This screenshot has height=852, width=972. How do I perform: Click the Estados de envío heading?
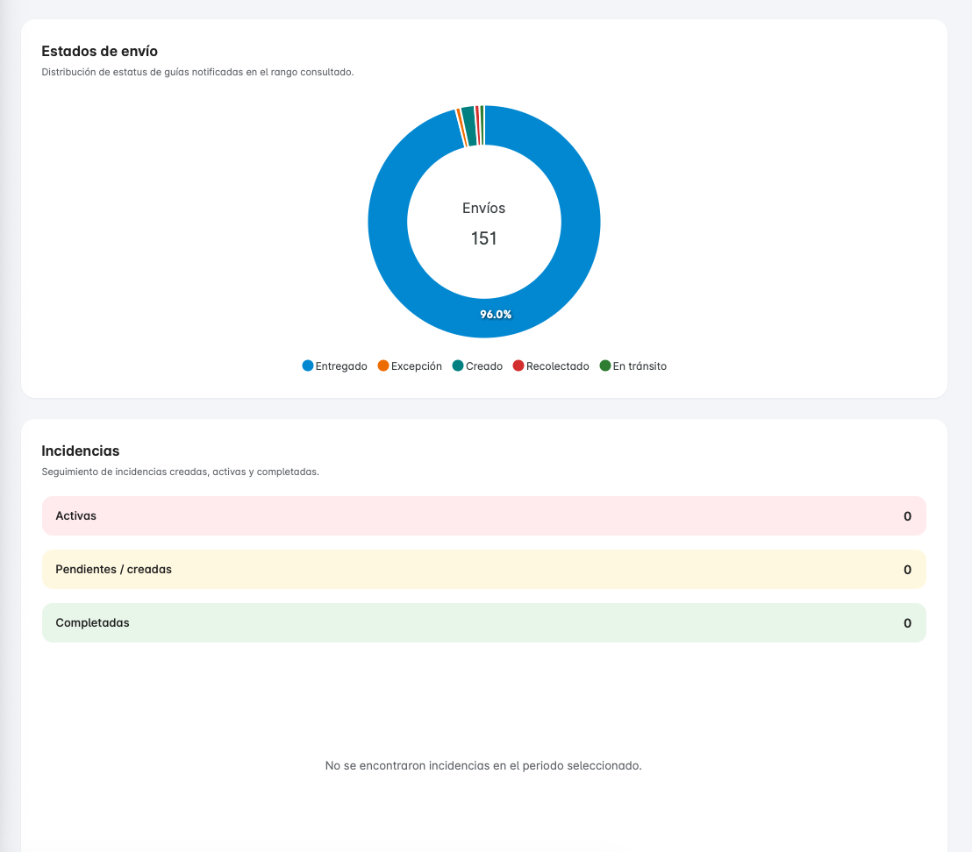[99, 51]
